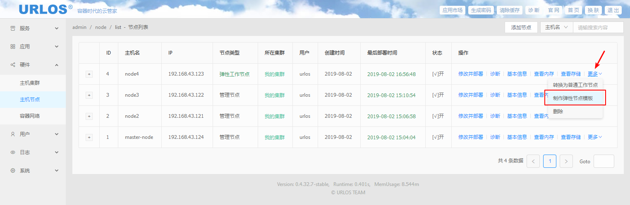The height and width of the screenshot is (205, 630).
Task: Click the 添加节点 button
Action: (x=521, y=27)
